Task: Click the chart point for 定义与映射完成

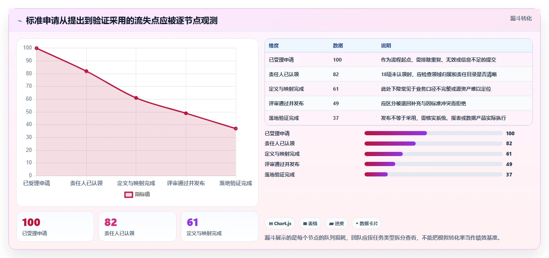Action: click(136, 98)
